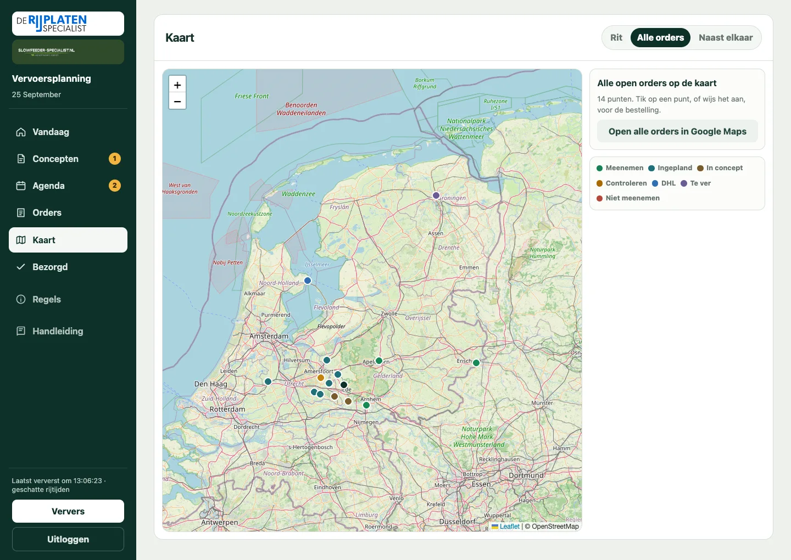
Task: Click the green marker at Apeldoorn
Action: point(379,361)
